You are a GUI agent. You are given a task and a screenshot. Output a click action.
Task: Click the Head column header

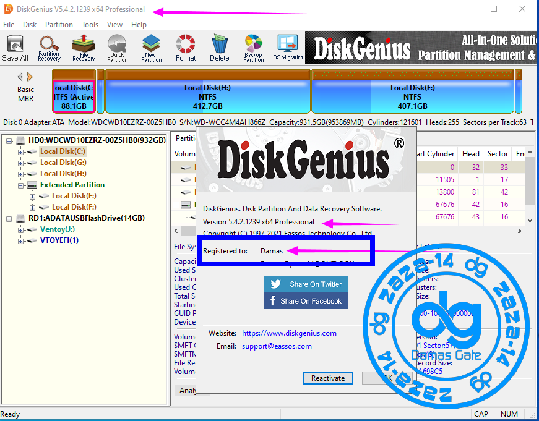point(470,154)
